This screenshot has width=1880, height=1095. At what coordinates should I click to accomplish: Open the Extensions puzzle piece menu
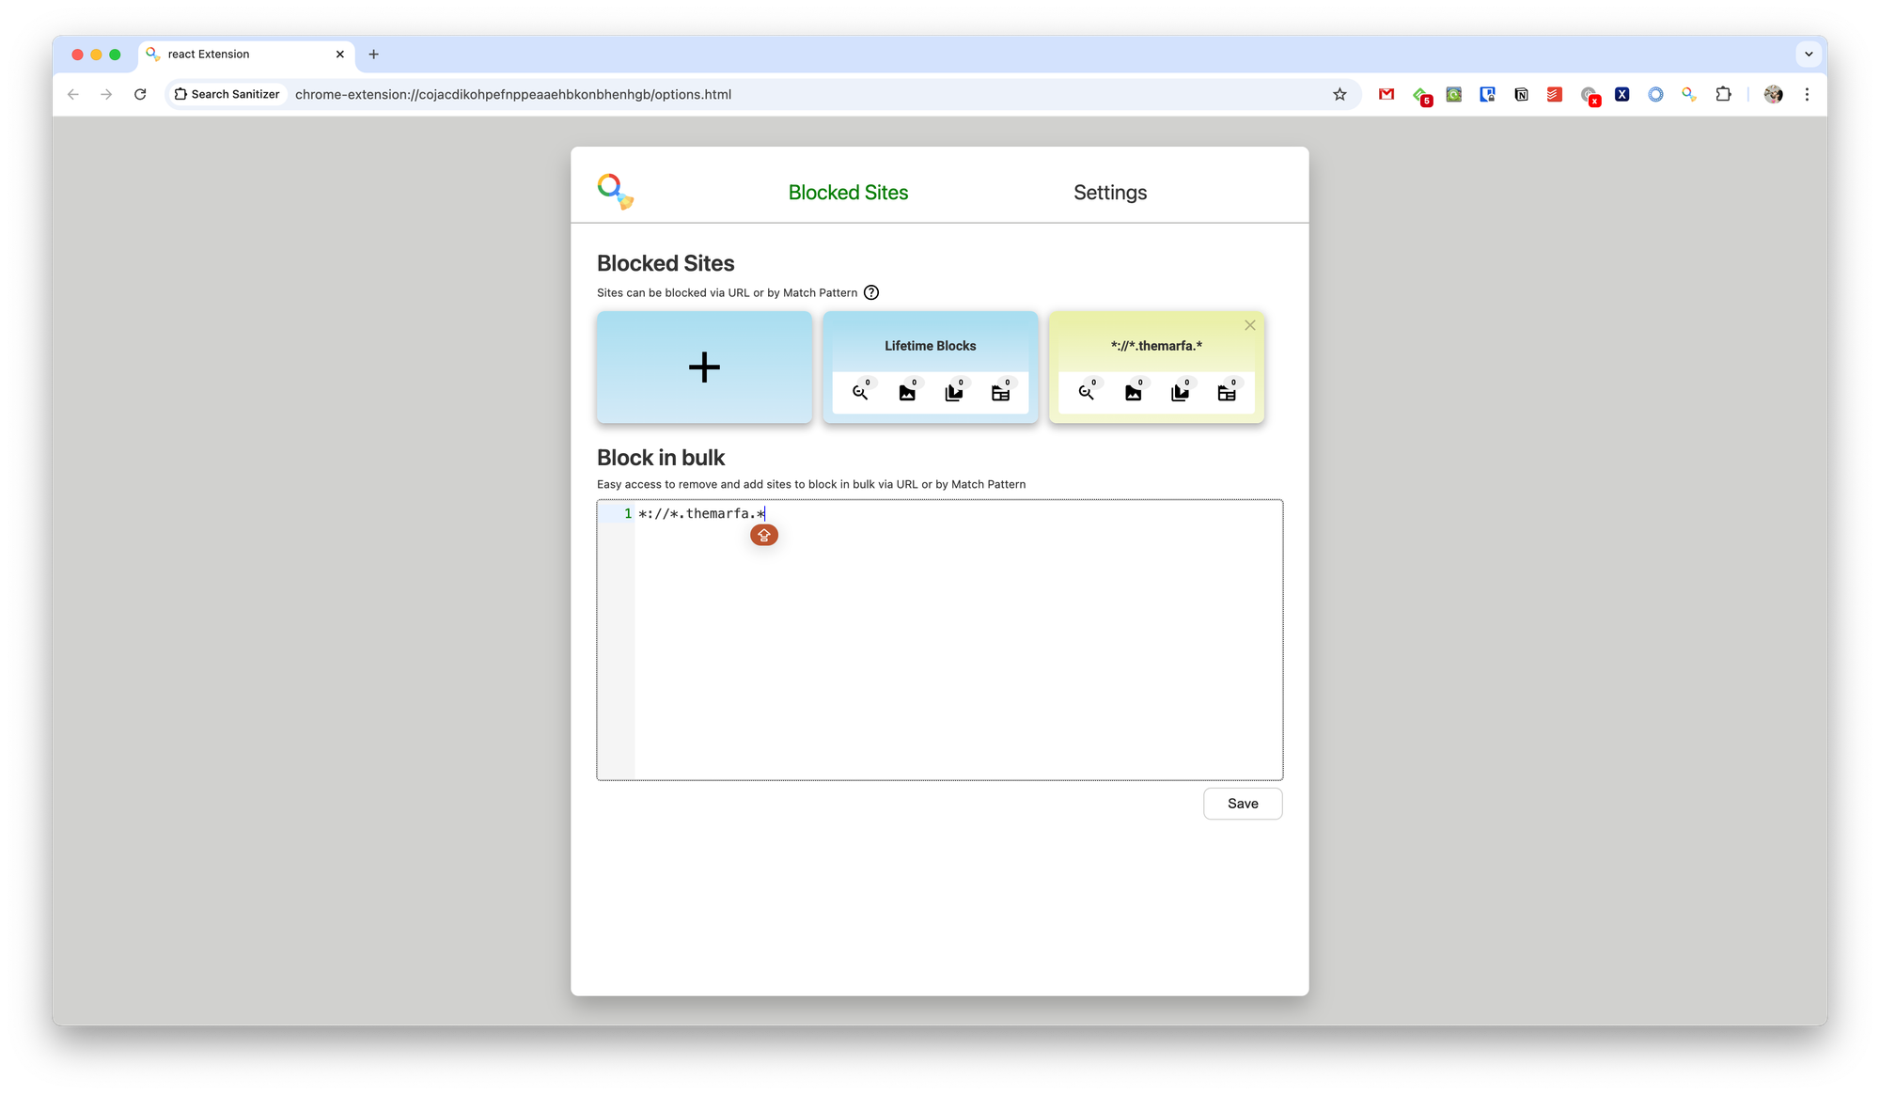(1723, 94)
